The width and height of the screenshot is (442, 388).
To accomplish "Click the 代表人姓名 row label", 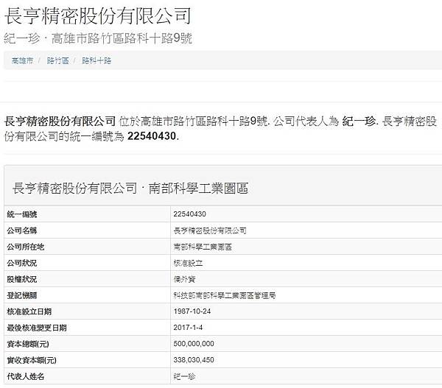I will (x=26, y=376).
